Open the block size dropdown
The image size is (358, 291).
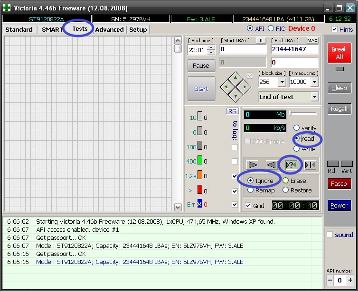[282, 82]
